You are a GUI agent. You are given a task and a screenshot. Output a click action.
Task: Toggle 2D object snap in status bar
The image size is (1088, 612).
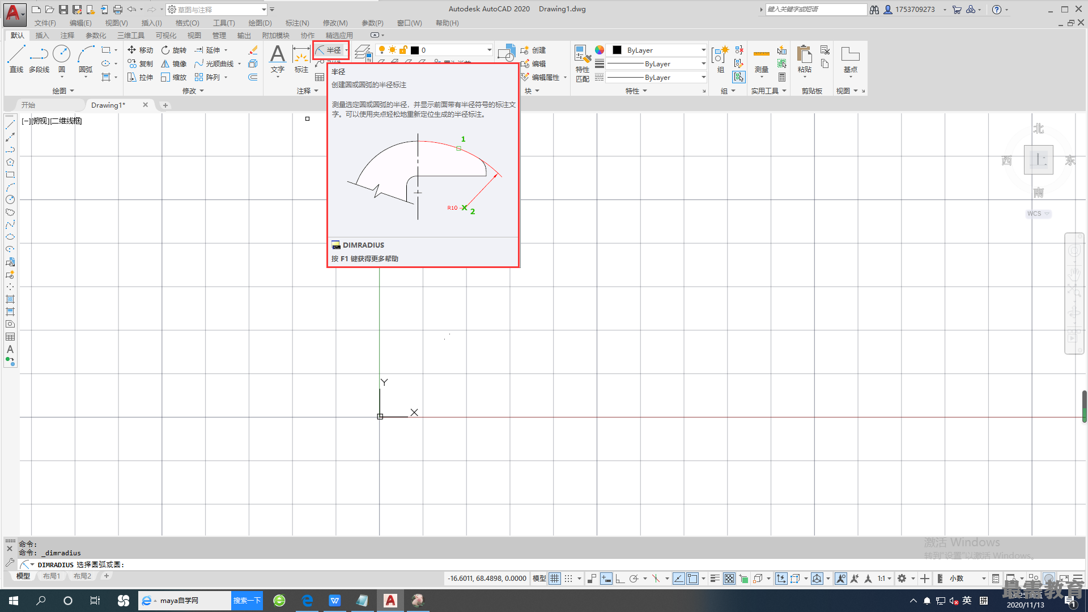[692, 578]
